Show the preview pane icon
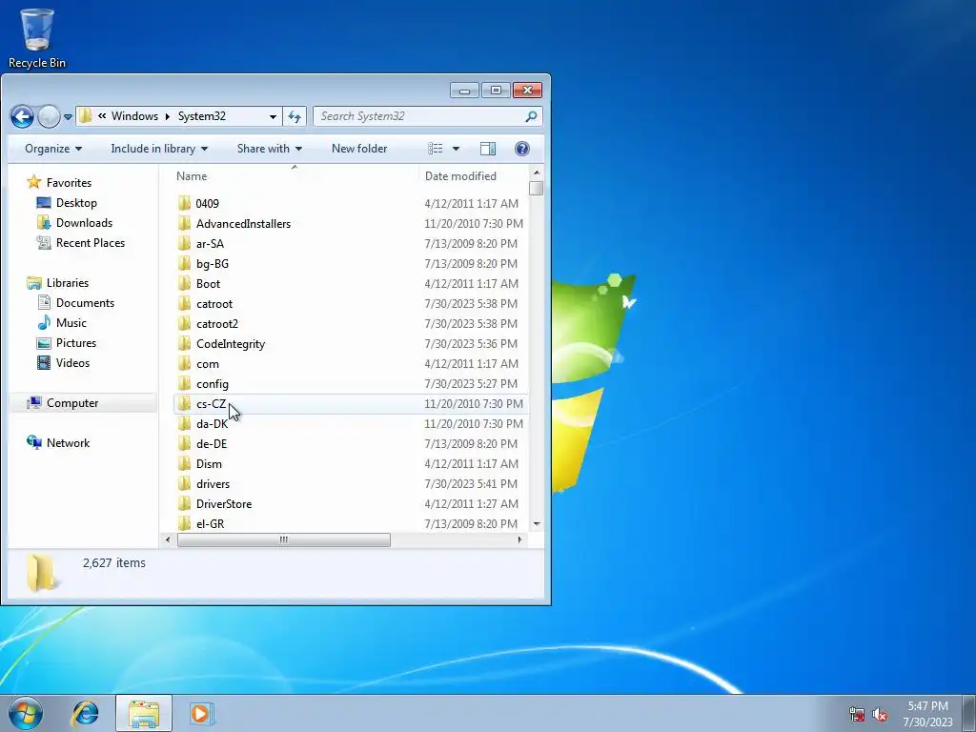This screenshot has height=732, width=976. (x=488, y=148)
